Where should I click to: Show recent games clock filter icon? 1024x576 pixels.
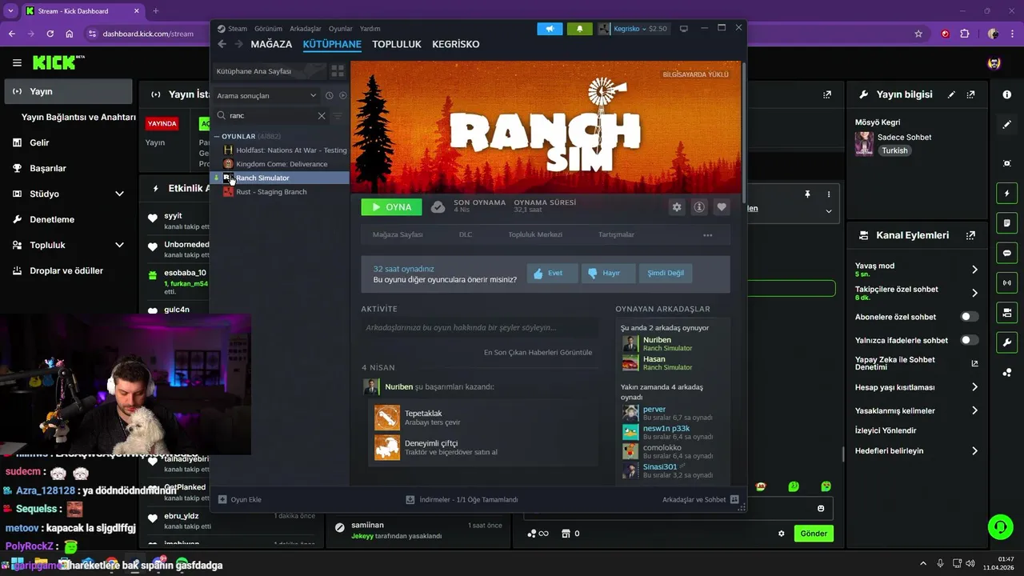pyautogui.click(x=330, y=95)
